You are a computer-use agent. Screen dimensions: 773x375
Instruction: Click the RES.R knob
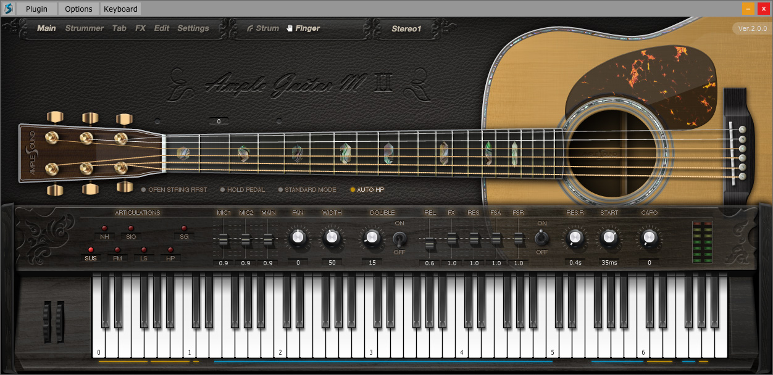pyautogui.click(x=575, y=237)
